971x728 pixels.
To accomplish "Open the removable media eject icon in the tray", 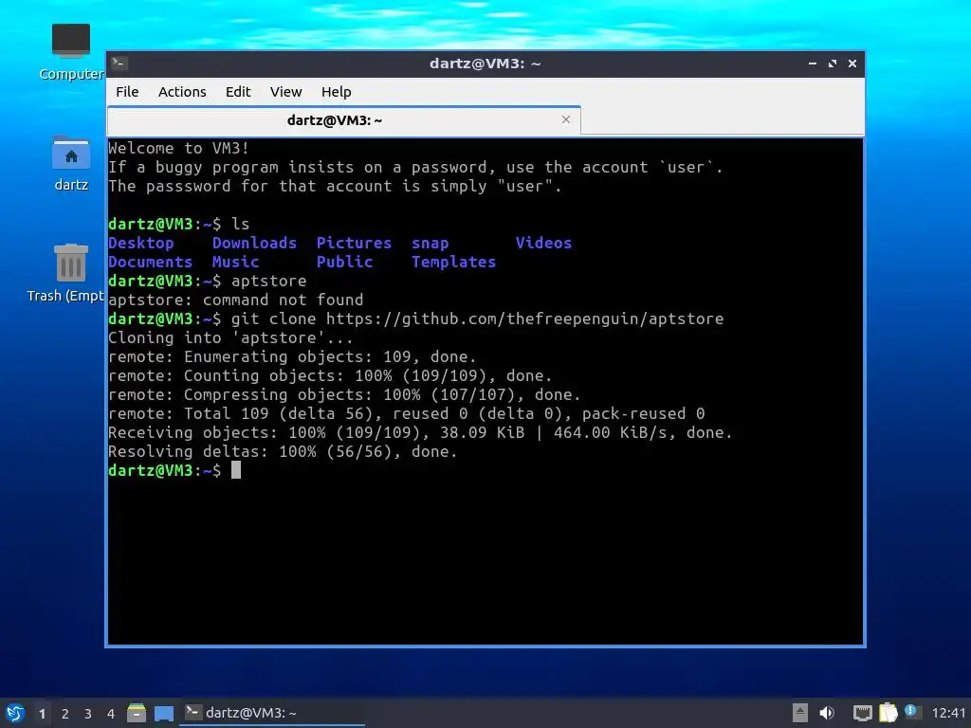I will 799,713.
